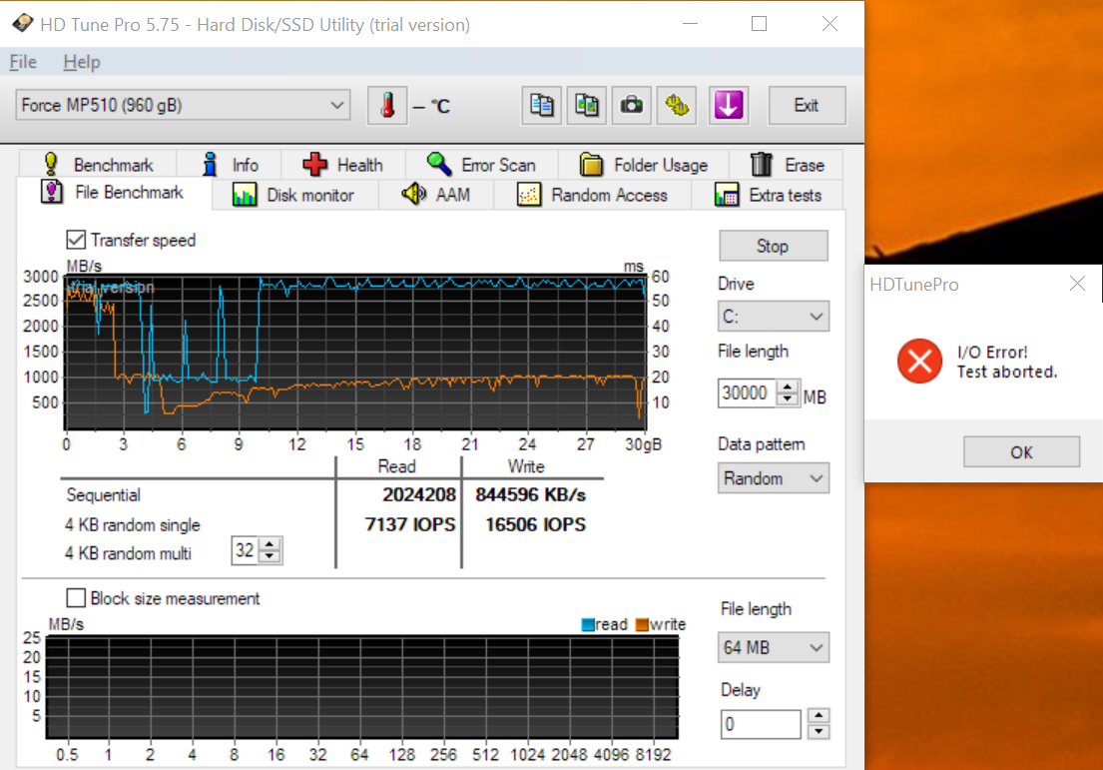
Task: Decrease the Delay value with down arrow
Action: point(819,732)
